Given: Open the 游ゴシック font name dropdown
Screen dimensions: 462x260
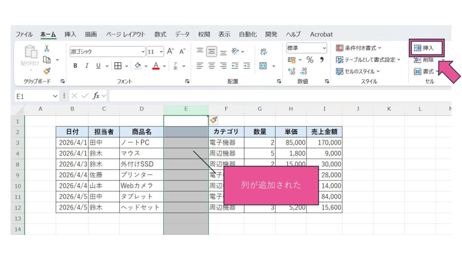Looking at the screenshot, I should (143, 52).
